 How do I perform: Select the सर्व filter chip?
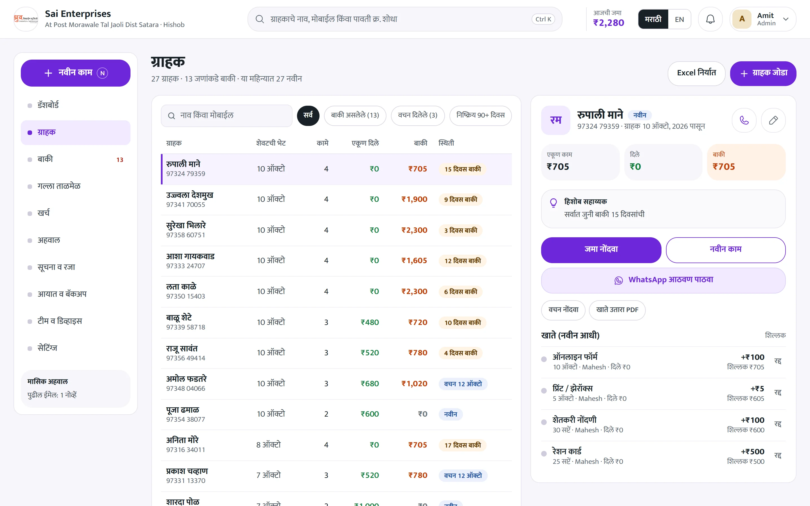308,116
